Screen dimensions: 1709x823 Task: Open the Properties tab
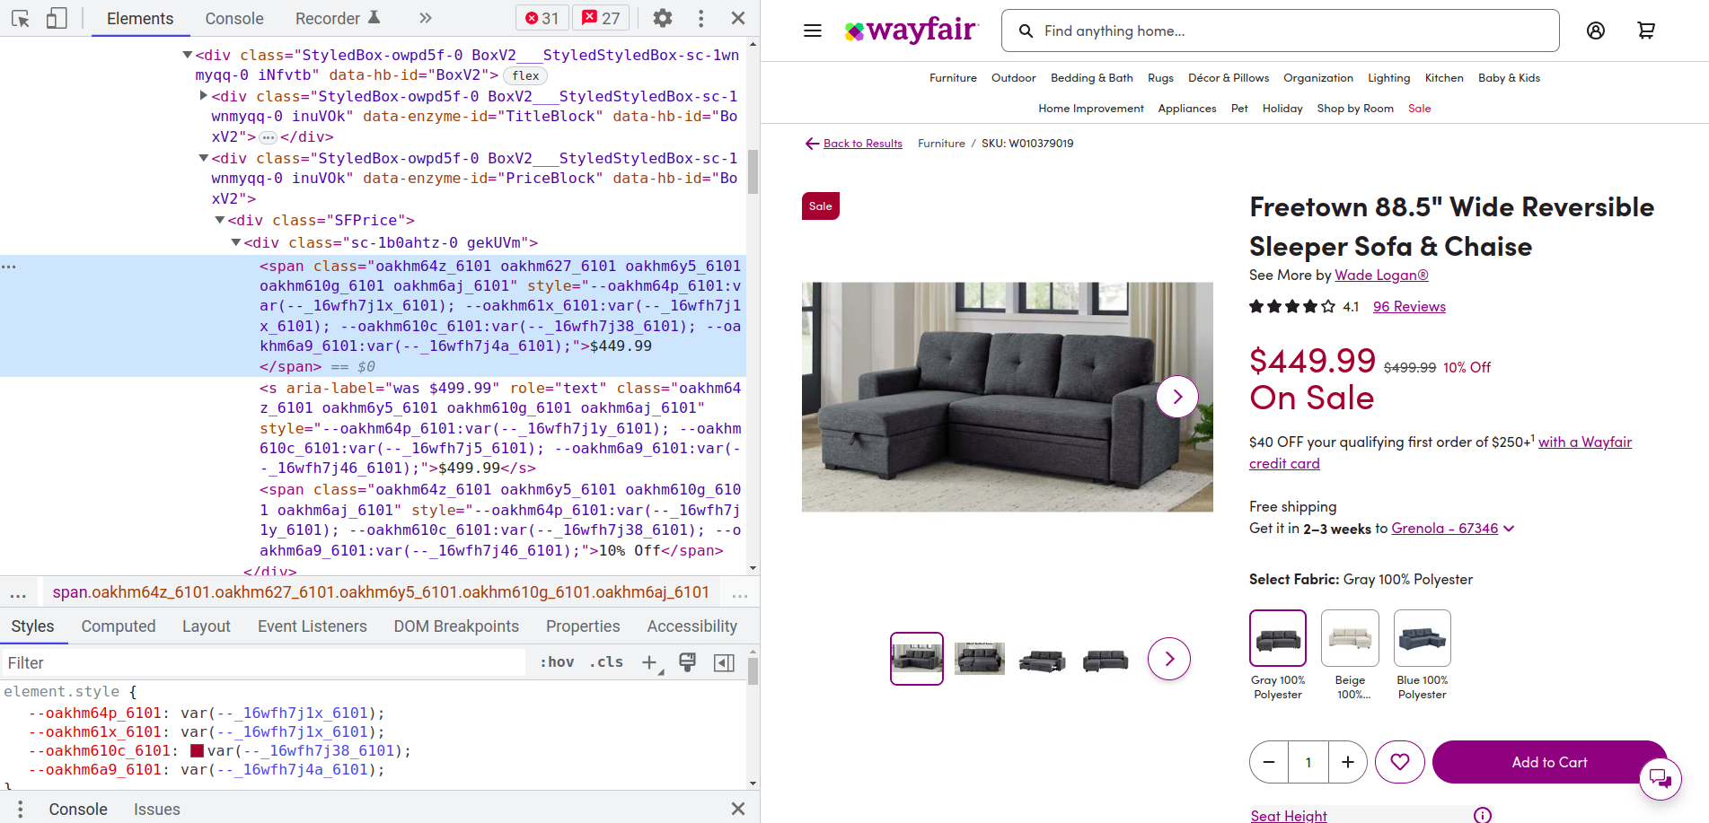coord(583,626)
